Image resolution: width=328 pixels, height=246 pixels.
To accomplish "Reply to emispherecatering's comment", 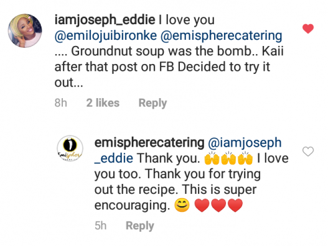I will [140, 225].
